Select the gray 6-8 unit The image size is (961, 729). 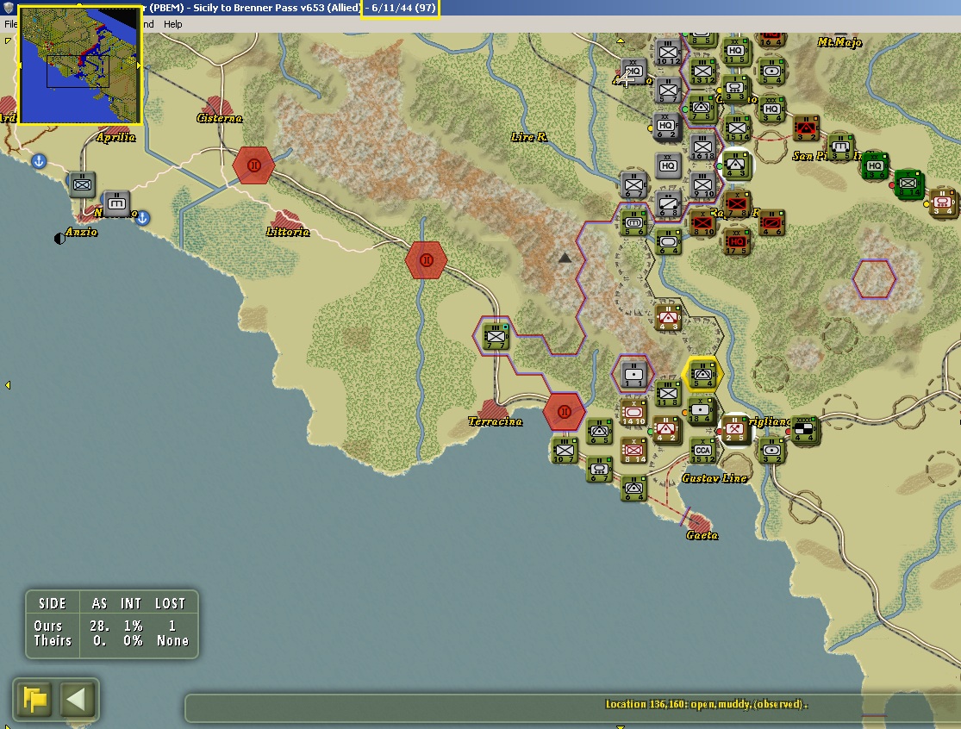pyautogui.click(x=668, y=204)
